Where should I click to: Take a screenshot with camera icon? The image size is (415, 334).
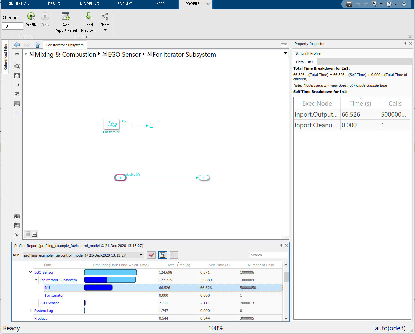pyautogui.click(x=17, y=216)
